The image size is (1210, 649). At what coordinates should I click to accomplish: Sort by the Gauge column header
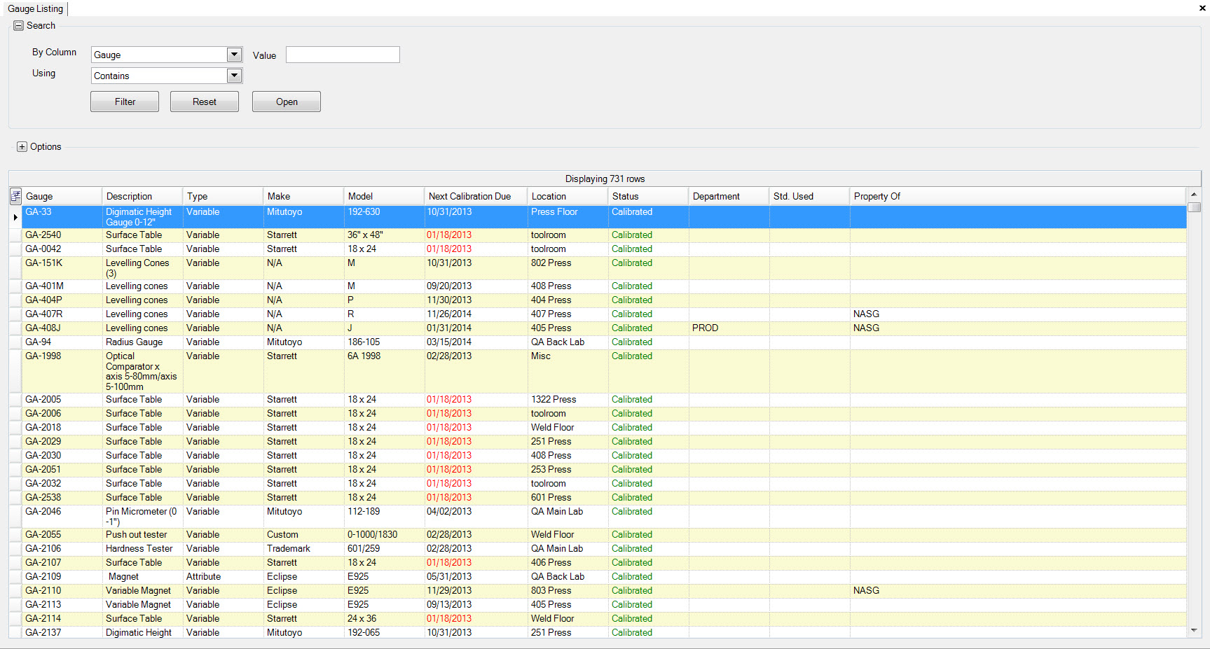62,196
